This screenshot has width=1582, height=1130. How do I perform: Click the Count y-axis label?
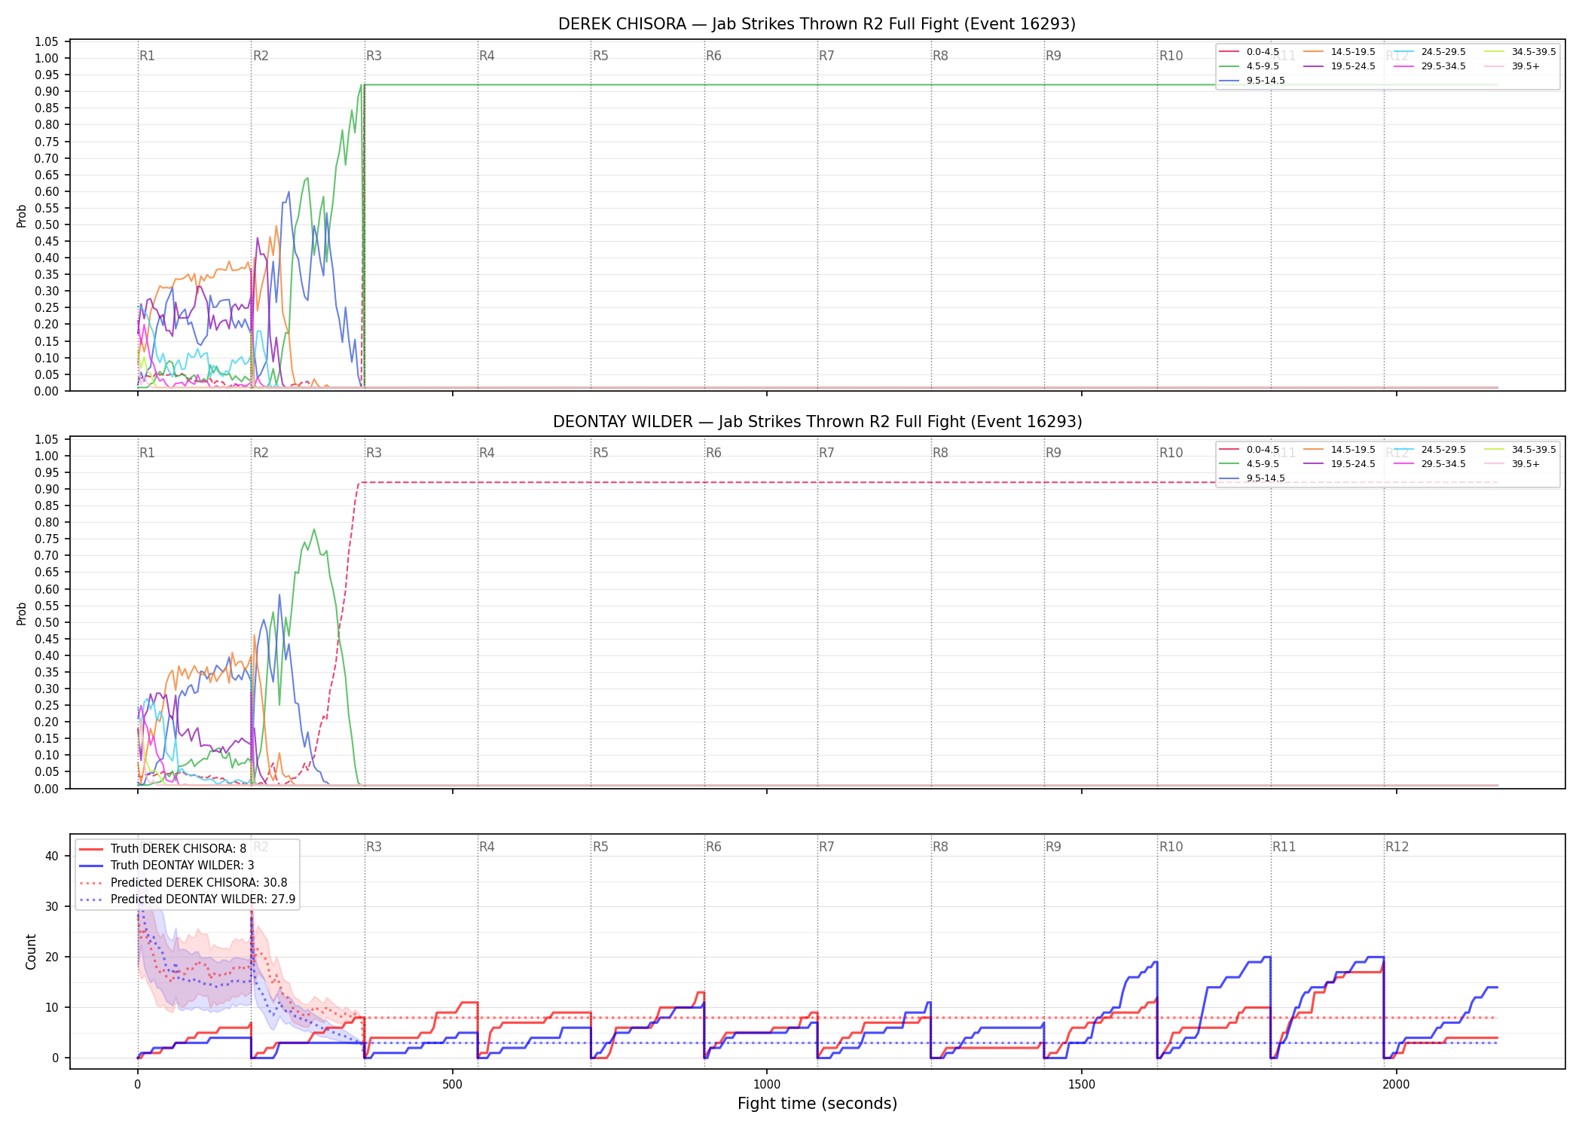click(31, 951)
